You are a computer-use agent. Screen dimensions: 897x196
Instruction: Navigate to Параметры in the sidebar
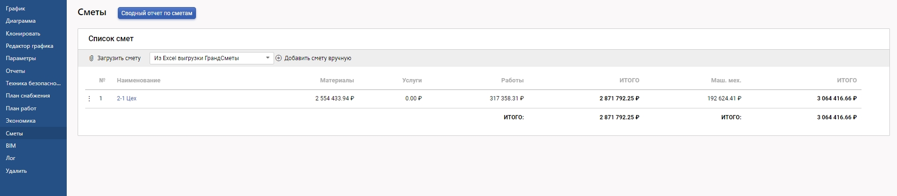point(21,58)
